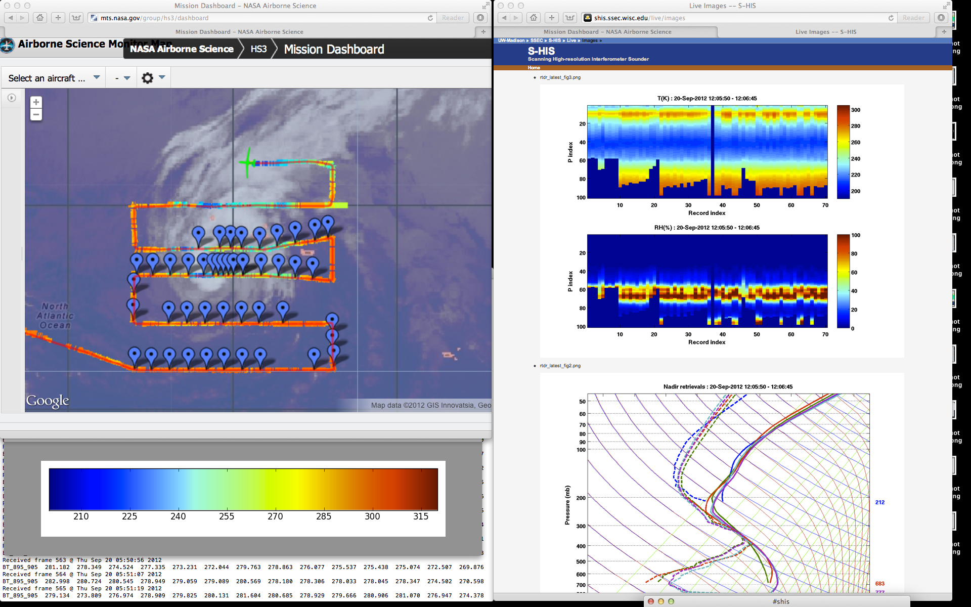Click NASA Airborne Science breadcrumb
This screenshot has height=607, width=971.
click(182, 49)
